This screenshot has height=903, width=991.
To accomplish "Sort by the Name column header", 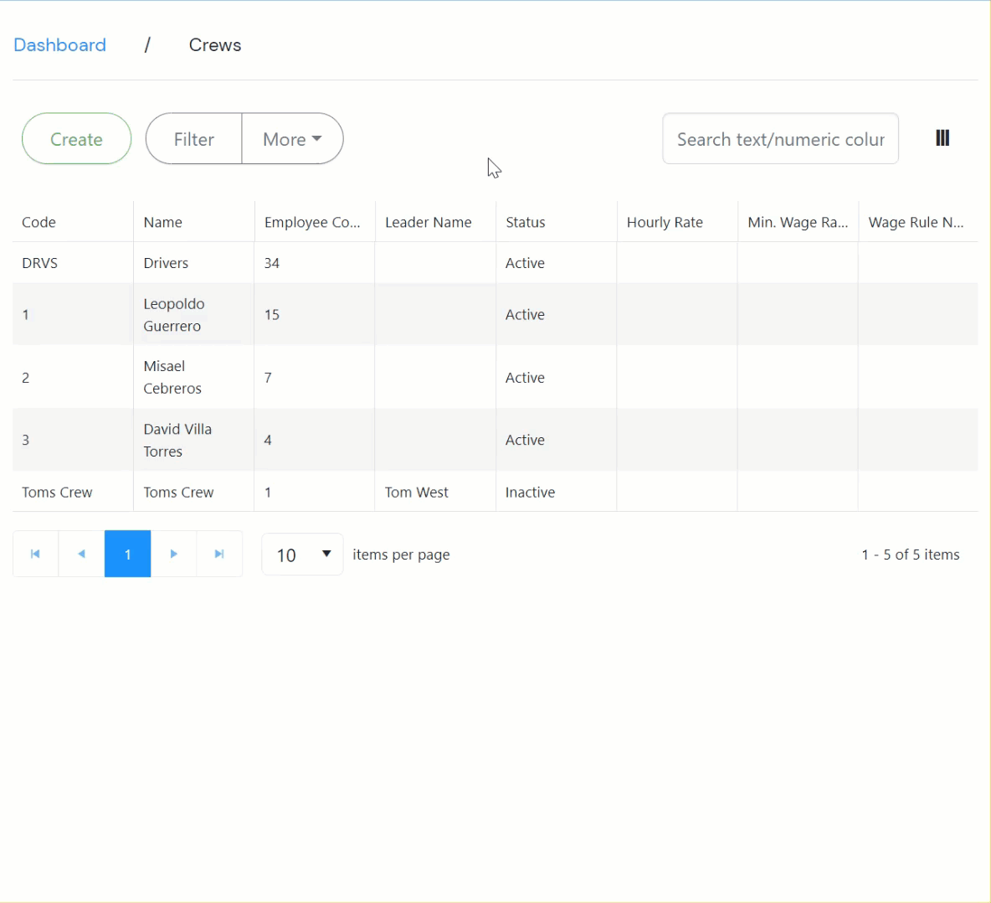I will pyautogui.click(x=162, y=222).
